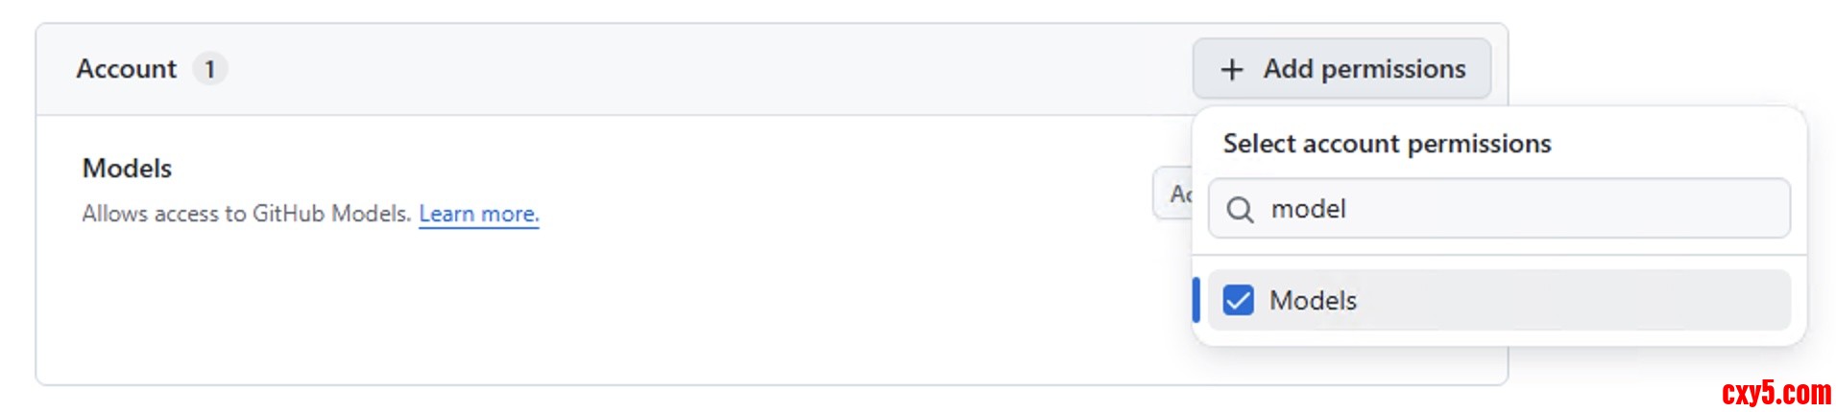This screenshot has height=412, width=1836.
Task: Click the blue indicator bar beside Models option
Action: coord(1196,300)
